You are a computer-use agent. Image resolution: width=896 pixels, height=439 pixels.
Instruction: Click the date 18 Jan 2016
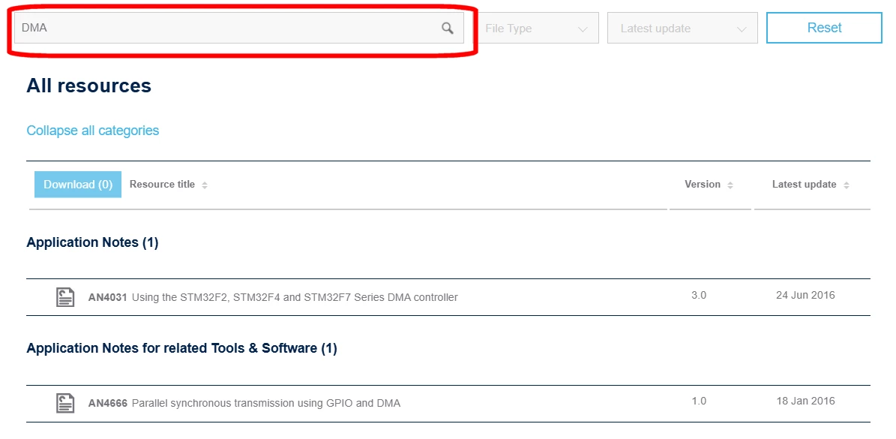tap(805, 401)
